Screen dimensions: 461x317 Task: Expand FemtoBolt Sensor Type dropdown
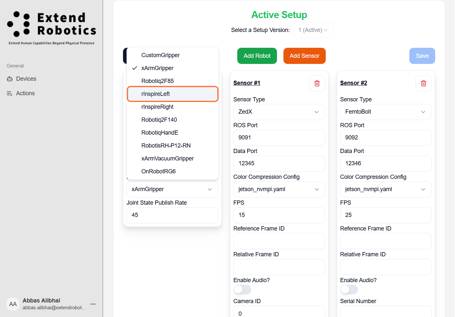pyautogui.click(x=385, y=112)
